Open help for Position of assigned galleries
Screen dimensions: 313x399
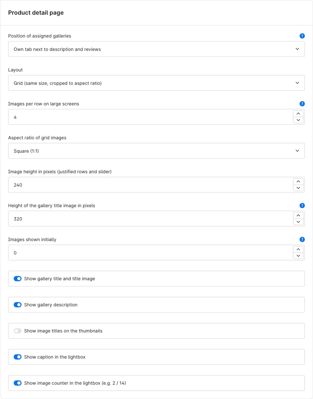302,36
